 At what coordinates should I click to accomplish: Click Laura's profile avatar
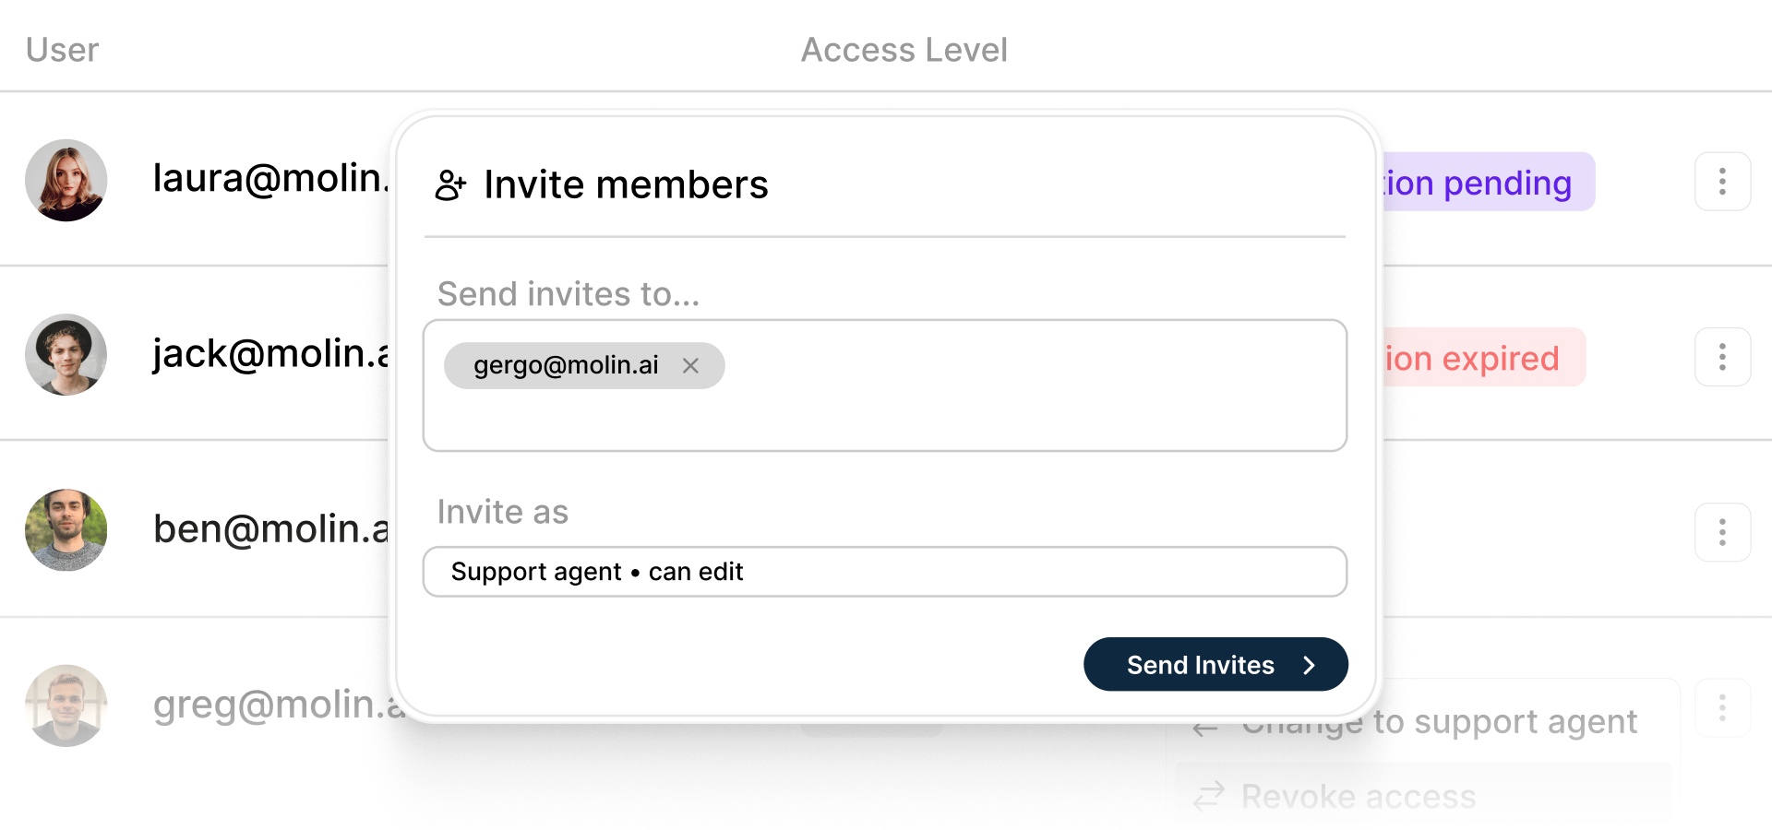[66, 180]
